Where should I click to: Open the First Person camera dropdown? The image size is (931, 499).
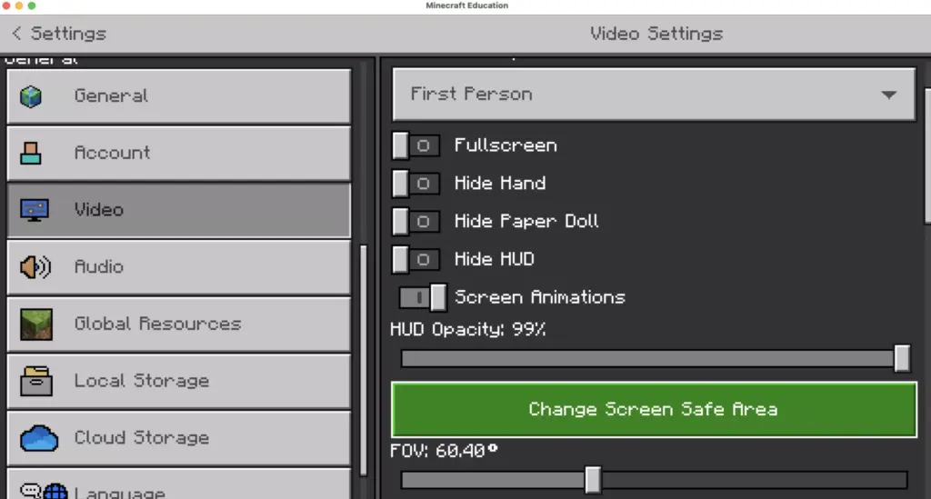654,95
